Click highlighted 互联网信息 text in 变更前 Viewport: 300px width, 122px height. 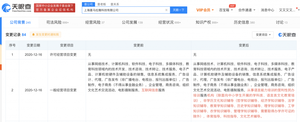point(150,90)
